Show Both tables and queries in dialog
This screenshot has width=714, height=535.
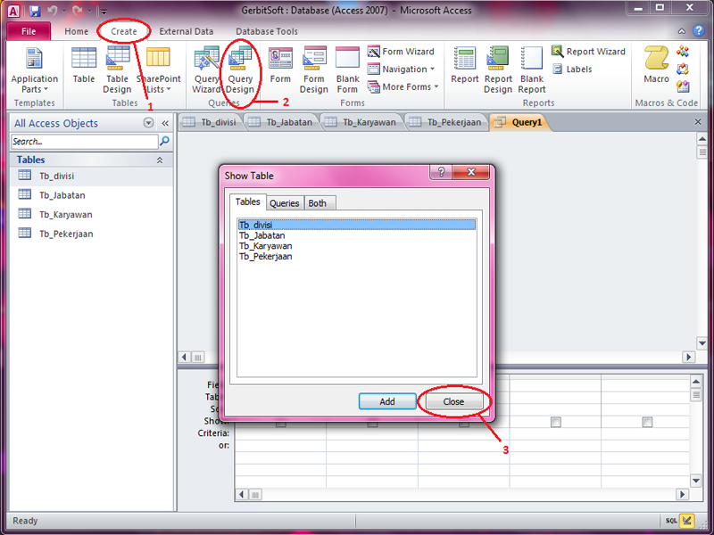click(x=318, y=202)
